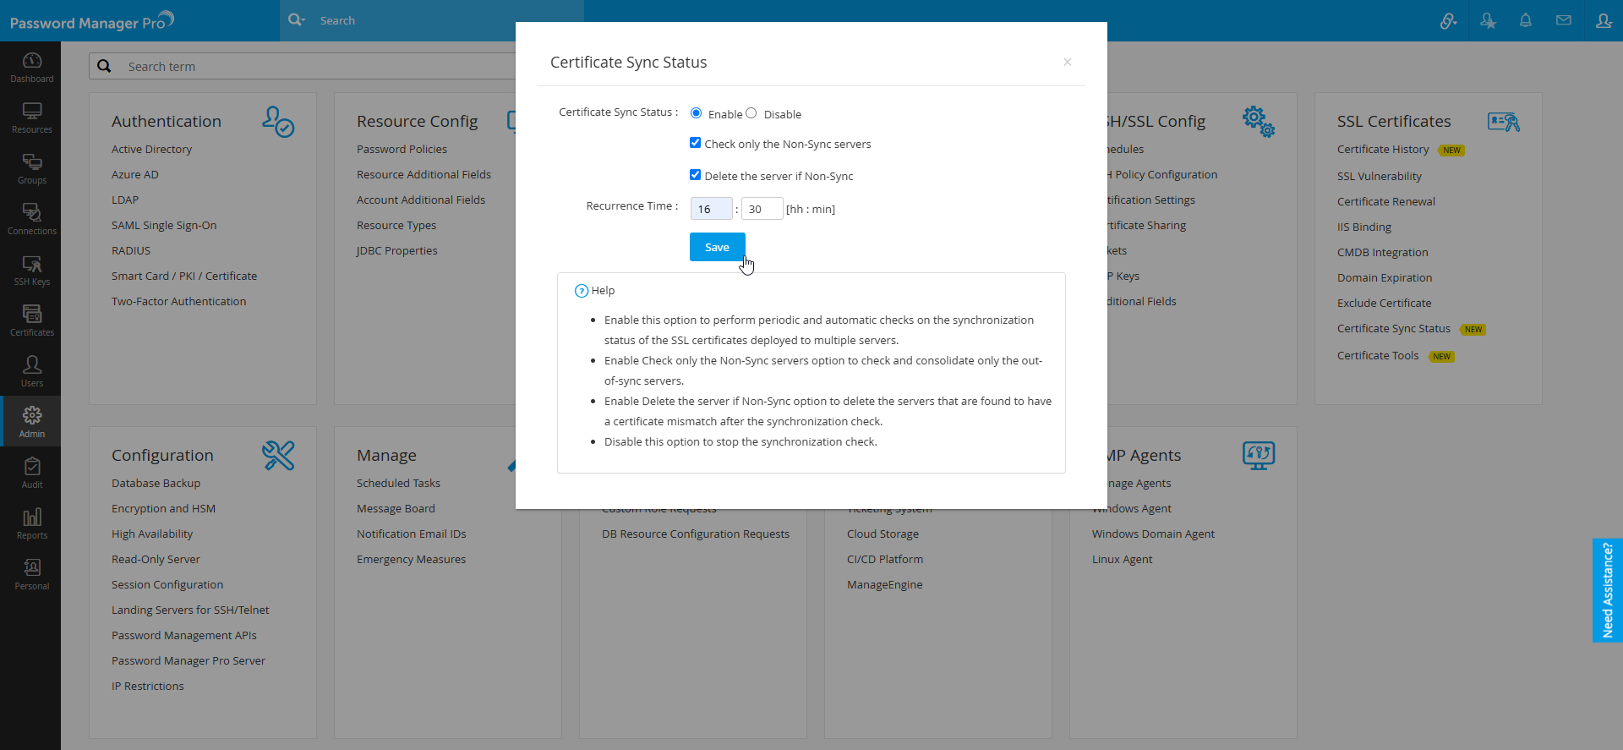
Task: Open Two-Factor Authentication link
Action: (179, 301)
